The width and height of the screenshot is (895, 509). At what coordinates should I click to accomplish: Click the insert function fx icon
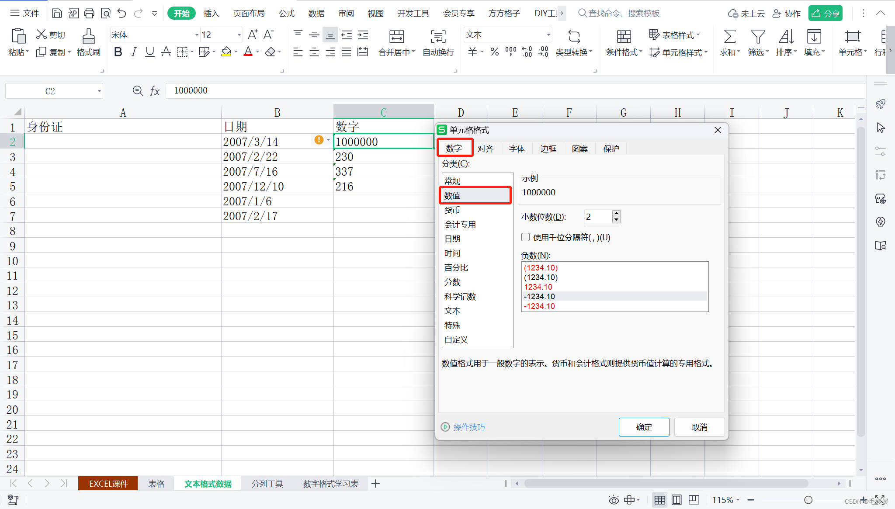[x=155, y=91]
